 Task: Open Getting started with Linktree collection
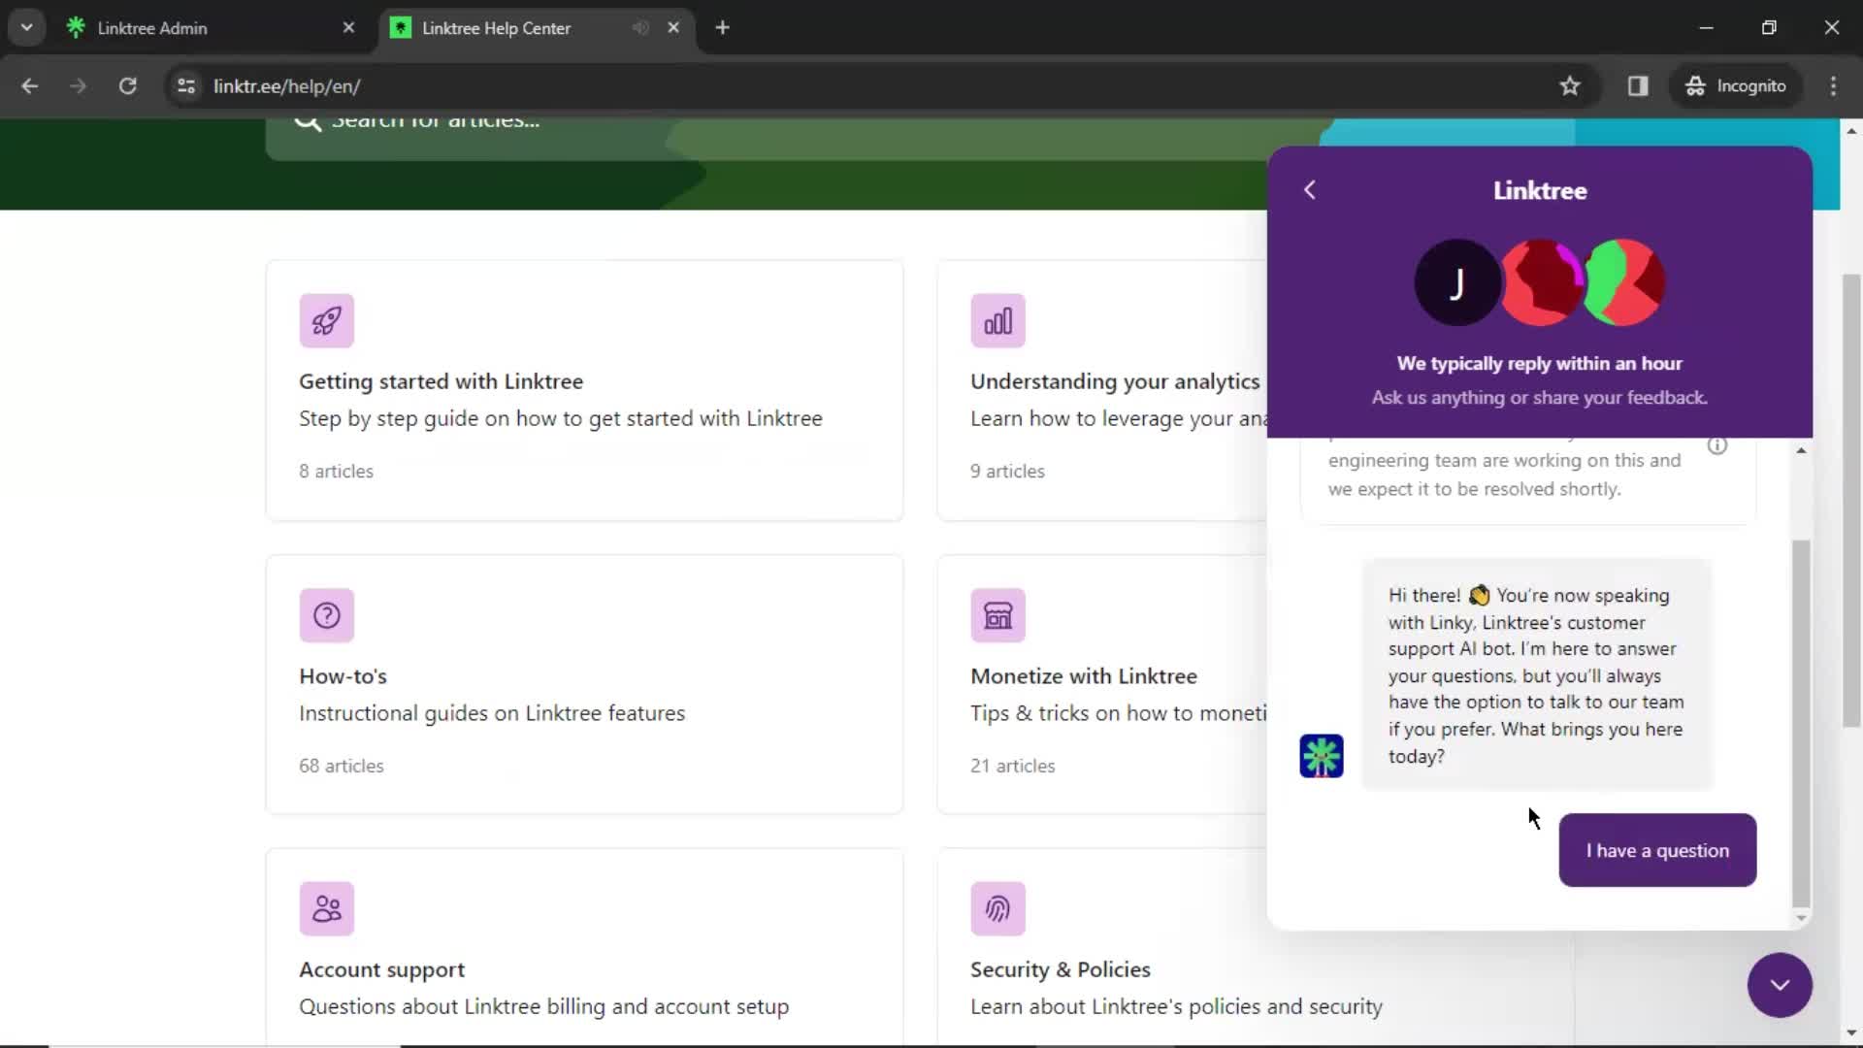(x=584, y=390)
